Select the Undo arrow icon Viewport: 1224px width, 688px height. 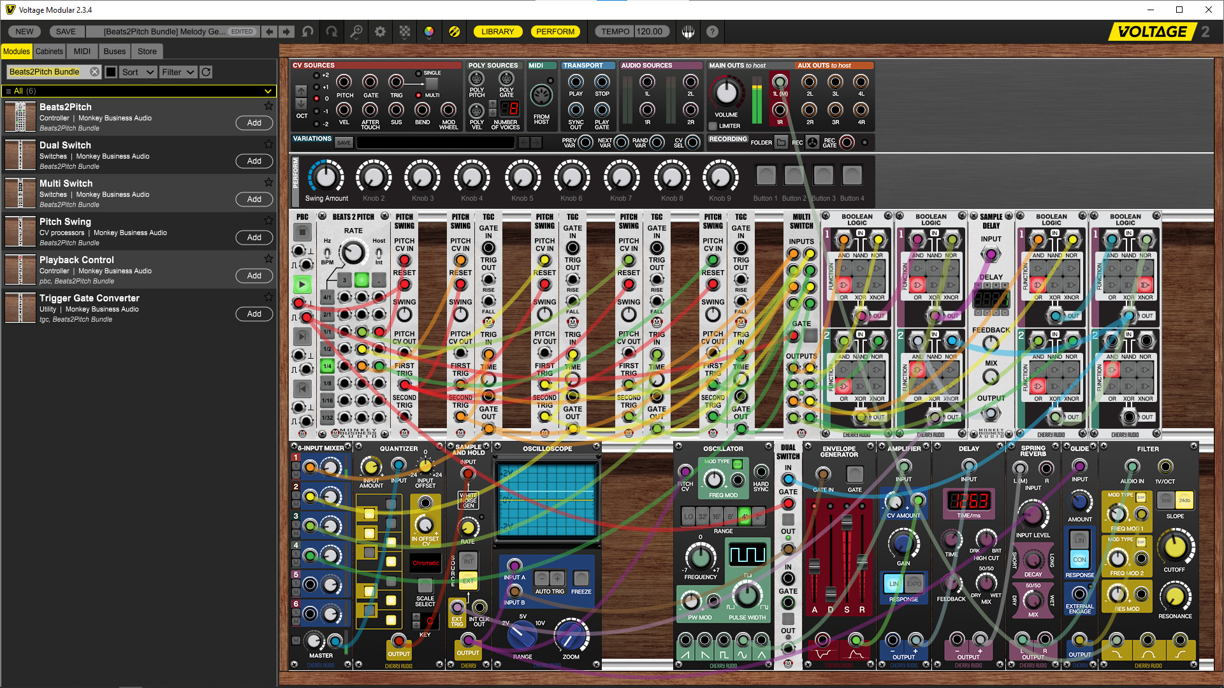(x=308, y=31)
